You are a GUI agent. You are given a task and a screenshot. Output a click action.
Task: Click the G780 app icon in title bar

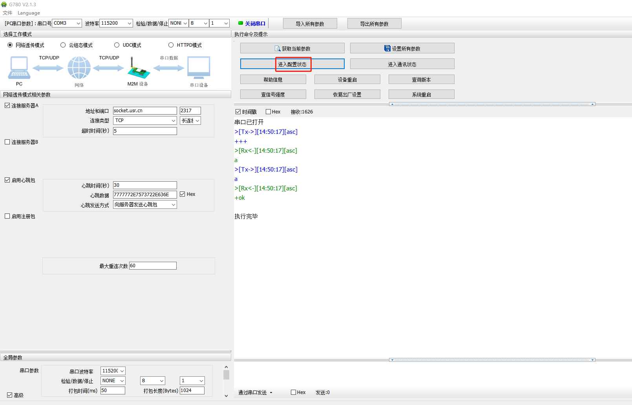[x=4, y=4]
